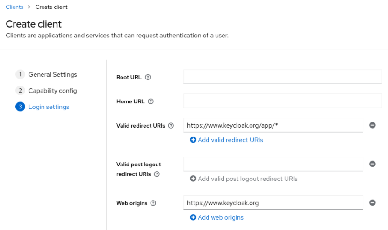Go to Clients breadcrumb link
This screenshot has height=230, width=388.
[14, 7]
